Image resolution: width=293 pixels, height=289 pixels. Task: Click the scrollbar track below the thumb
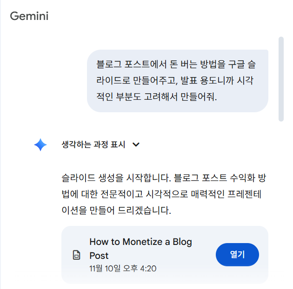pyautogui.click(x=280, y=186)
